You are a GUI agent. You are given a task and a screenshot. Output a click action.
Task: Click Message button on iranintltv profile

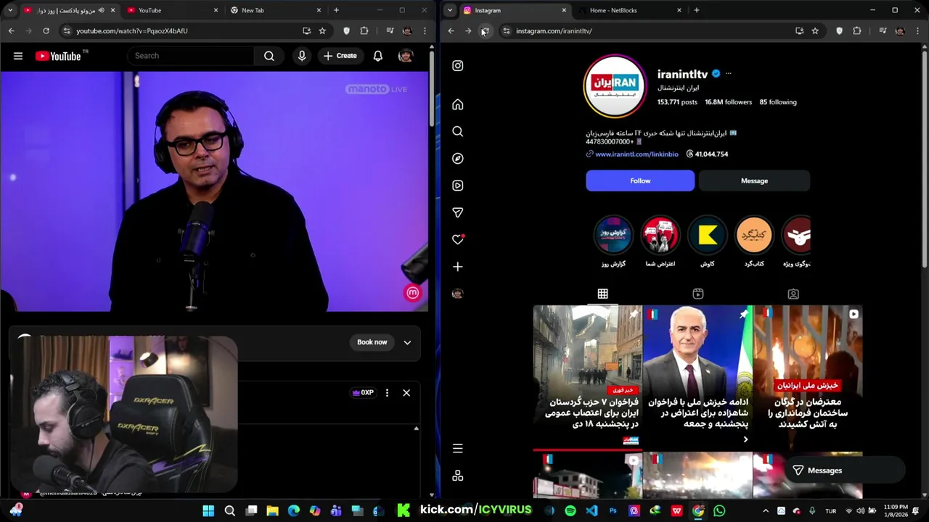(x=754, y=181)
